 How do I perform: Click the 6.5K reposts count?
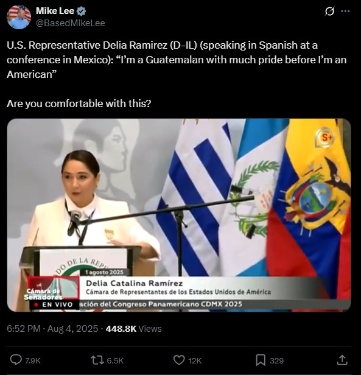[x=115, y=360]
